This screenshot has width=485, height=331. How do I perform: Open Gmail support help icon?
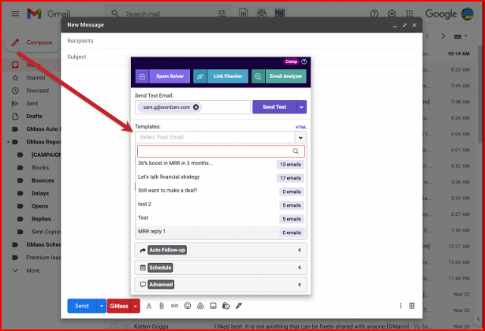point(374,13)
